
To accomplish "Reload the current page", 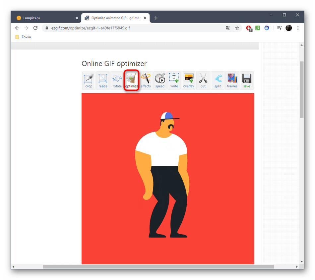I will [x=35, y=28].
